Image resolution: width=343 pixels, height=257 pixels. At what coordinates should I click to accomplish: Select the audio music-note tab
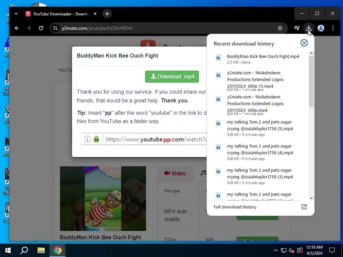203,173
